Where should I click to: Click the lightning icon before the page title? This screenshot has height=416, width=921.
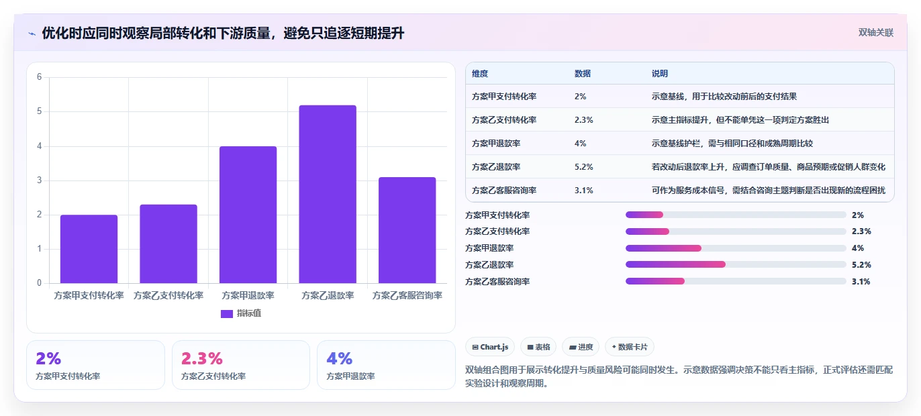coord(32,34)
